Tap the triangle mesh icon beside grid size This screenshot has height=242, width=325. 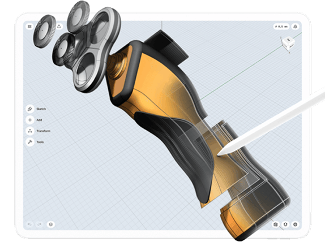coord(295,27)
